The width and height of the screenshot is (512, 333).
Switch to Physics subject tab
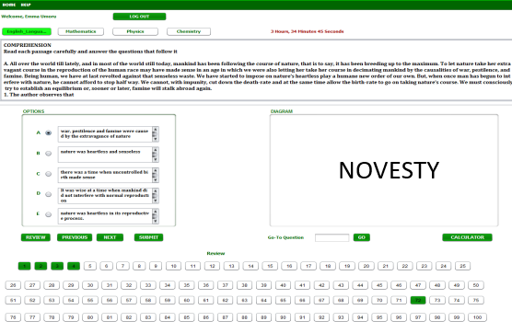(x=135, y=31)
